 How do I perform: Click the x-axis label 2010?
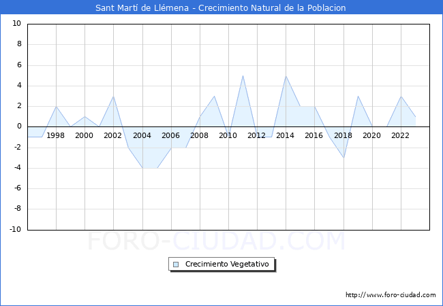pyautogui.click(x=228, y=135)
